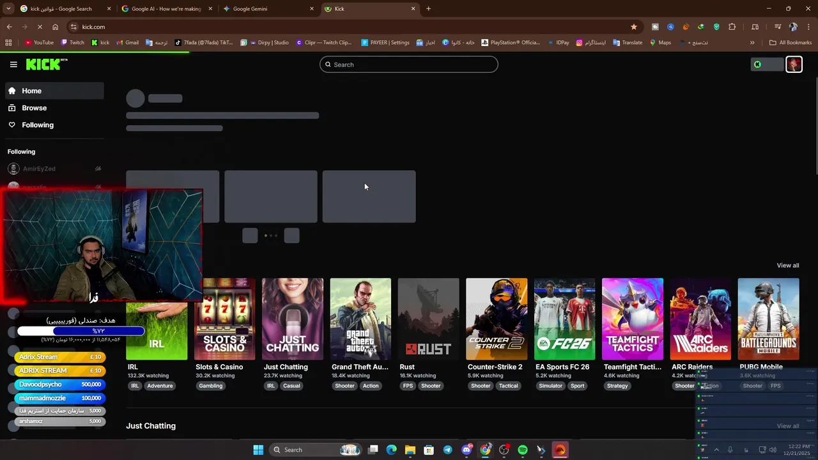Focus the Kick search field
This screenshot has height=460, width=818.
(x=409, y=65)
